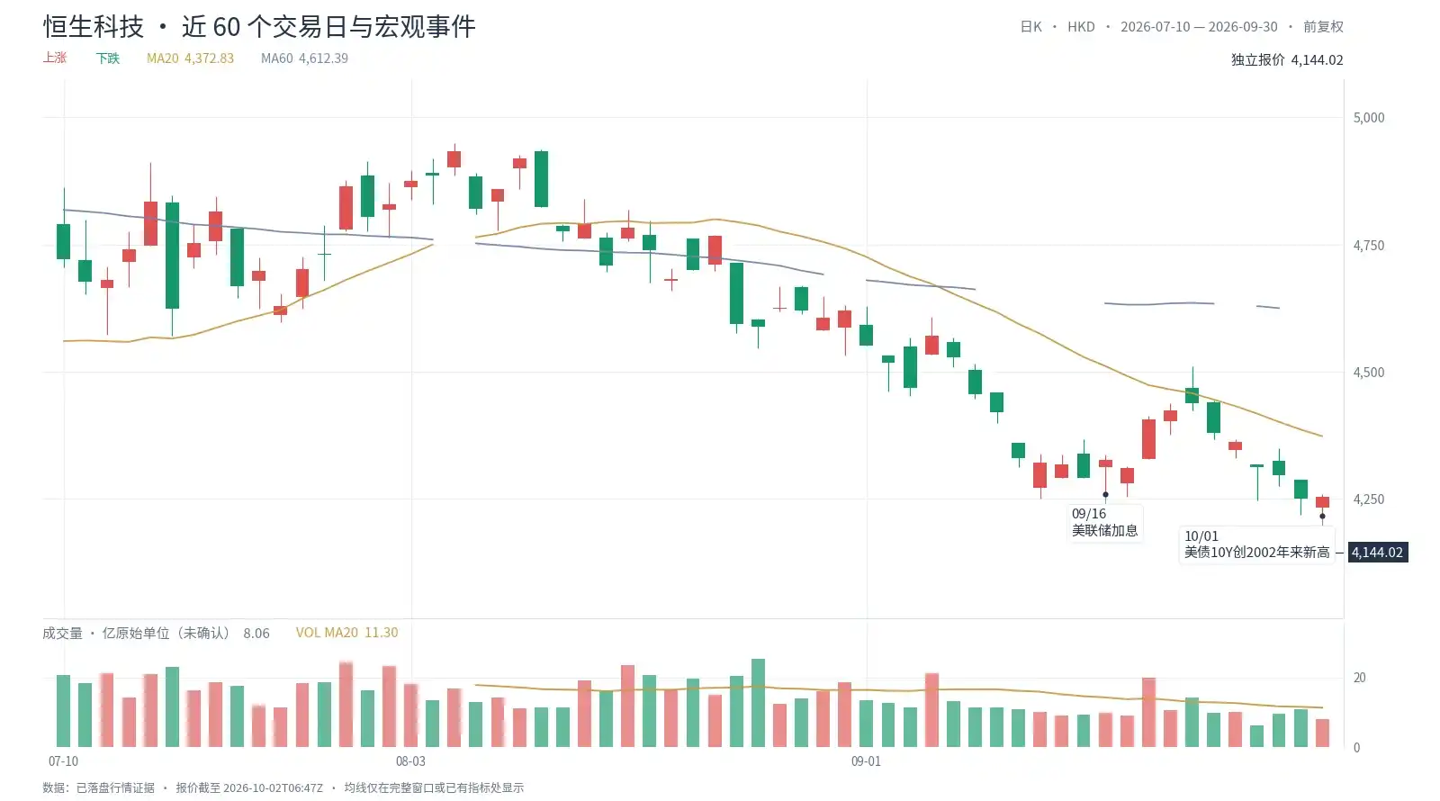The width and height of the screenshot is (1440, 801).
Task: Click the 前复权 adjustment option
Action: coord(1323,27)
